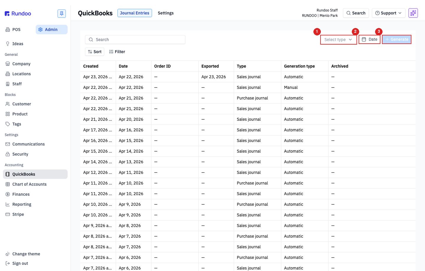Open the Filter options

117,52
